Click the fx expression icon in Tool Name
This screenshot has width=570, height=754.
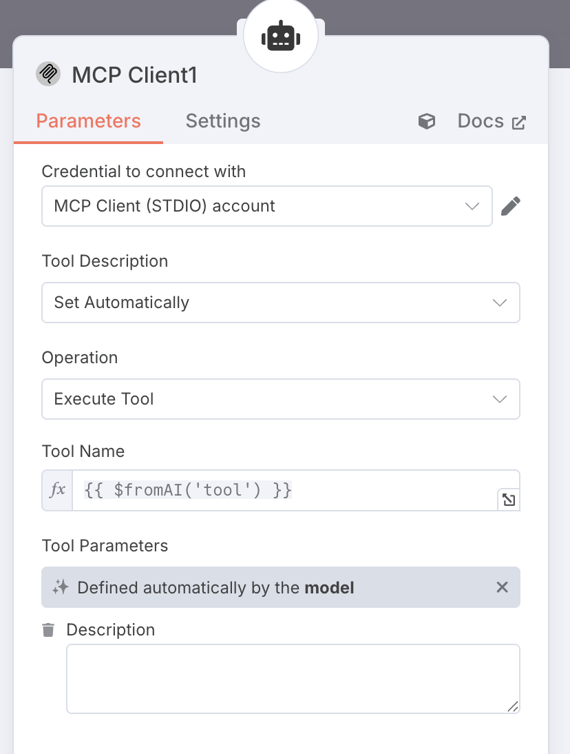[58, 490]
